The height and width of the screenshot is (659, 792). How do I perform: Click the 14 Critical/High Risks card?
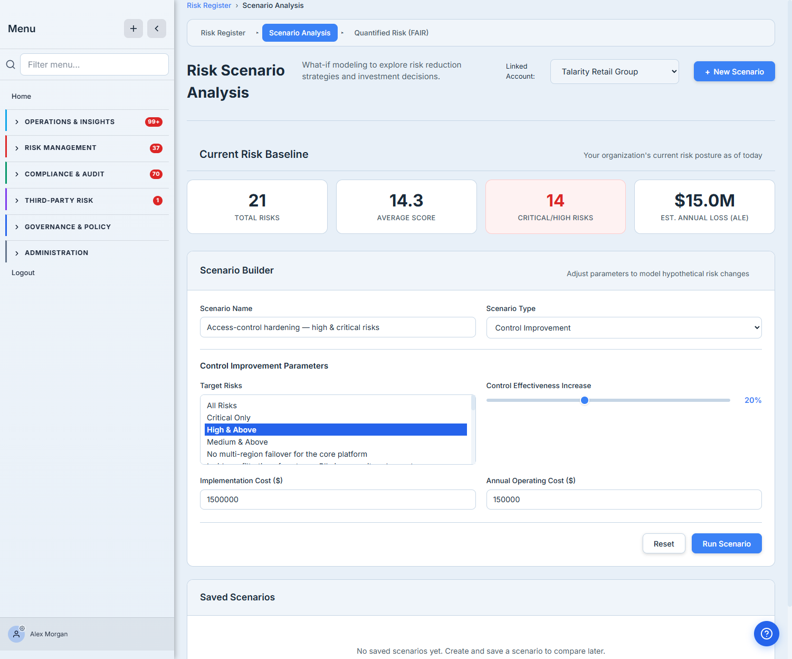pos(556,206)
